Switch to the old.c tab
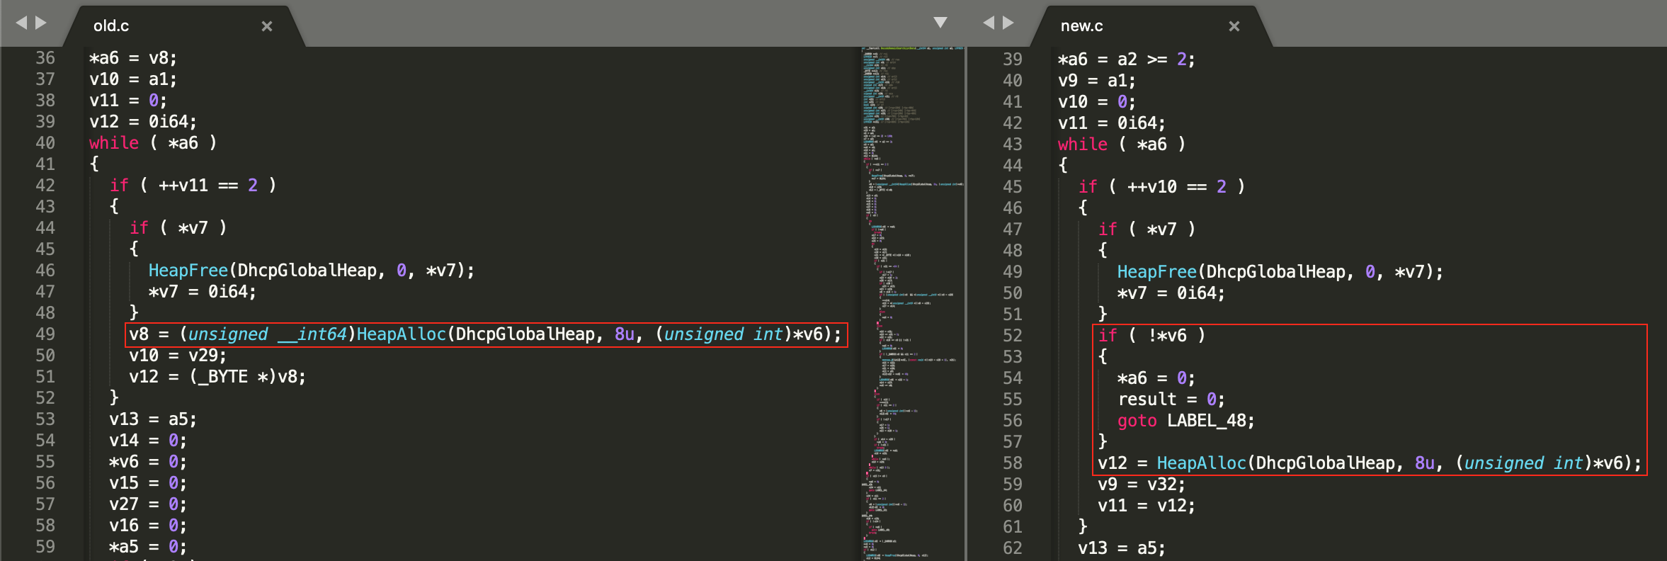Screen dimensions: 1667x561 [x=111, y=26]
